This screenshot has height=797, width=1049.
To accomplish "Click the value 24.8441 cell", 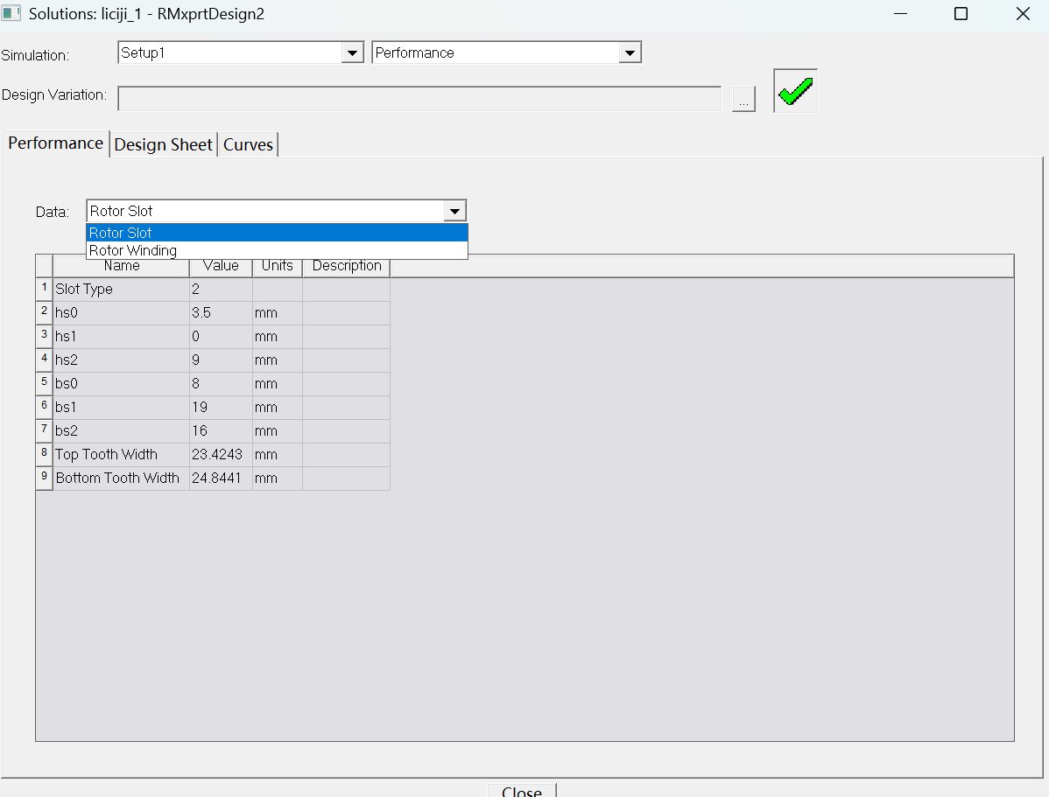I will point(221,478).
